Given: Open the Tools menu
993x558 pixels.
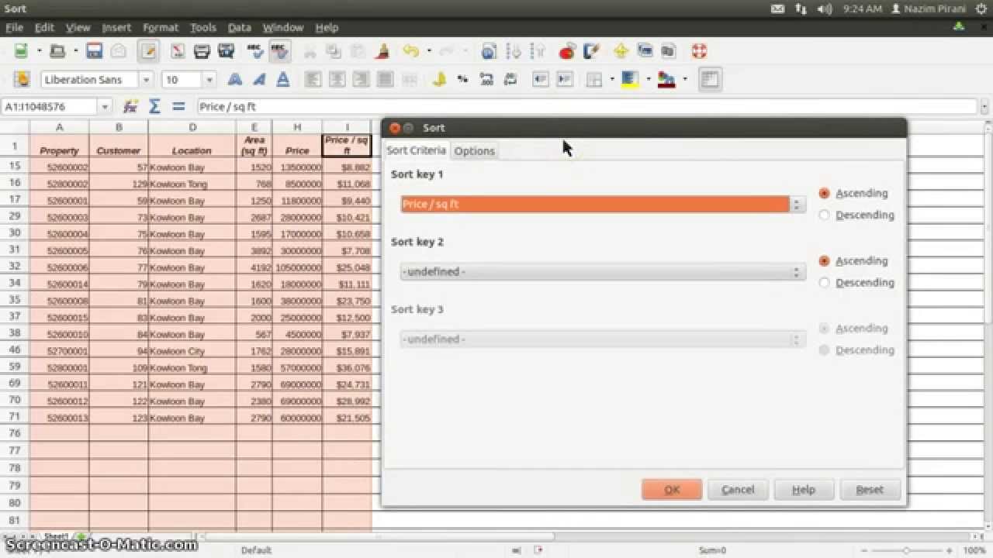Looking at the screenshot, I should pyautogui.click(x=202, y=27).
